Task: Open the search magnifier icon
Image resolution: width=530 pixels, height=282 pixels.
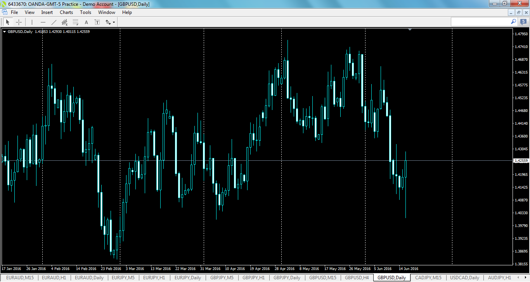Action: coord(513,22)
